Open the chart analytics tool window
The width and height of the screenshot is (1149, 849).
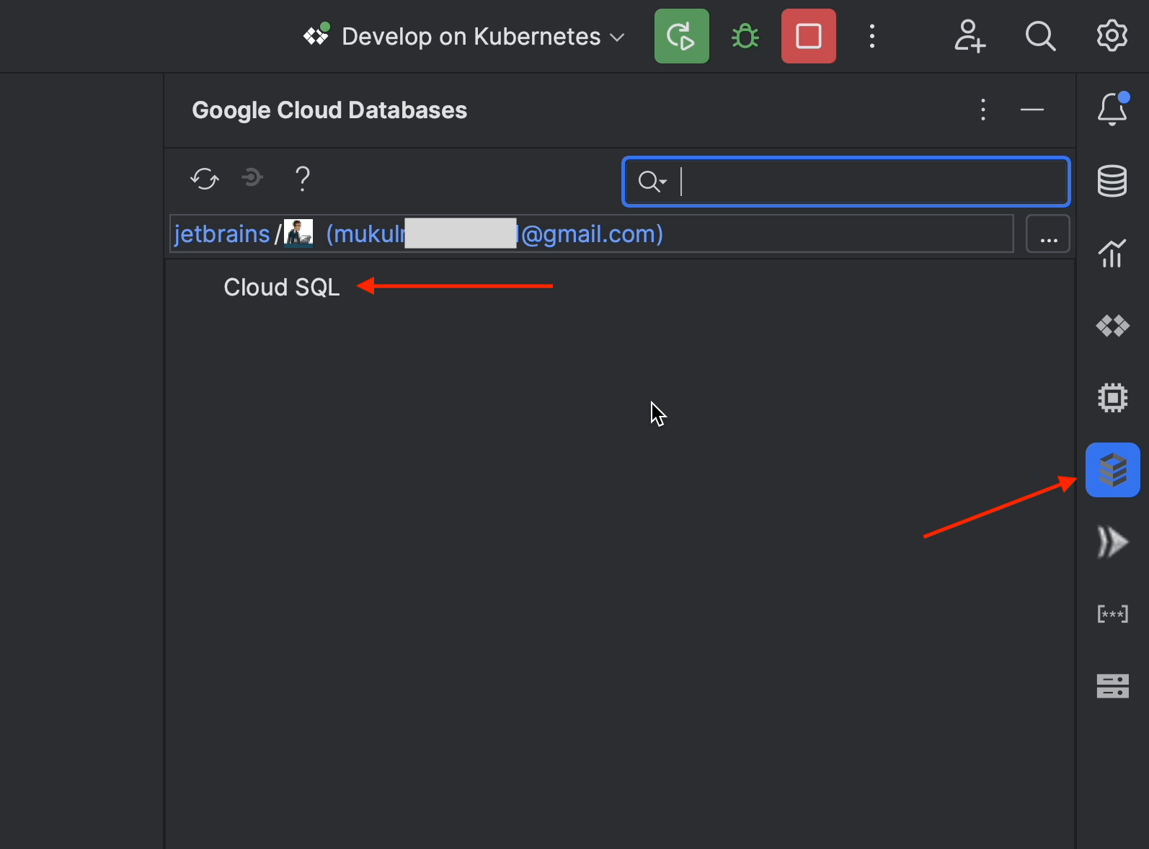pos(1112,254)
